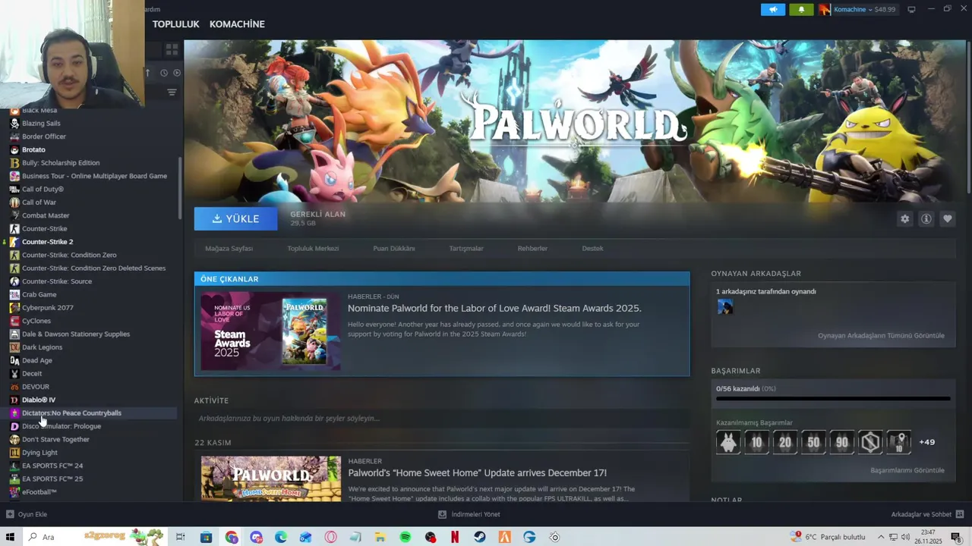Open Başarımlarımı Görüntüle link
The width and height of the screenshot is (972, 546).
[x=907, y=470]
